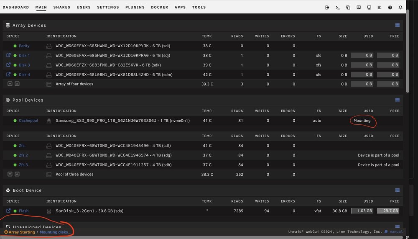Open the notifications bell icon

coord(400,8)
